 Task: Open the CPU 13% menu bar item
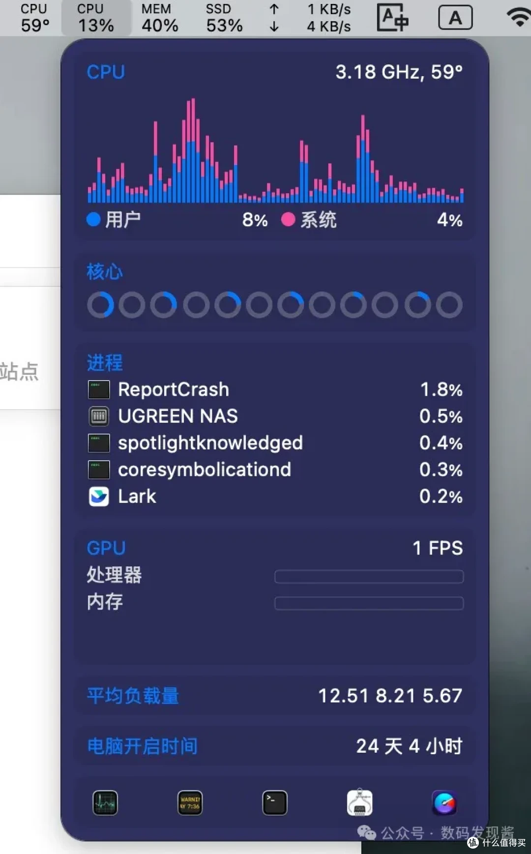[96, 18]
